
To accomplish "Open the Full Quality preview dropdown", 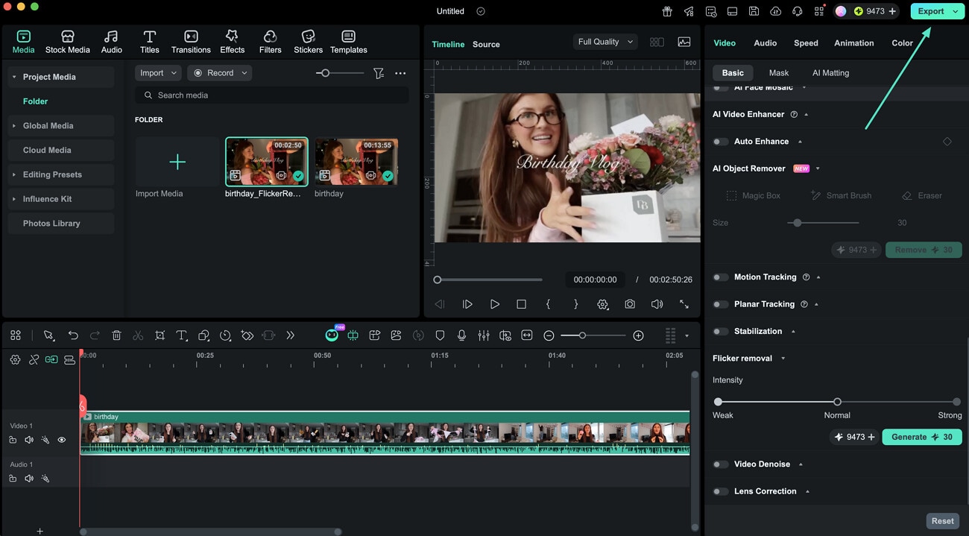I will [605, 41].
